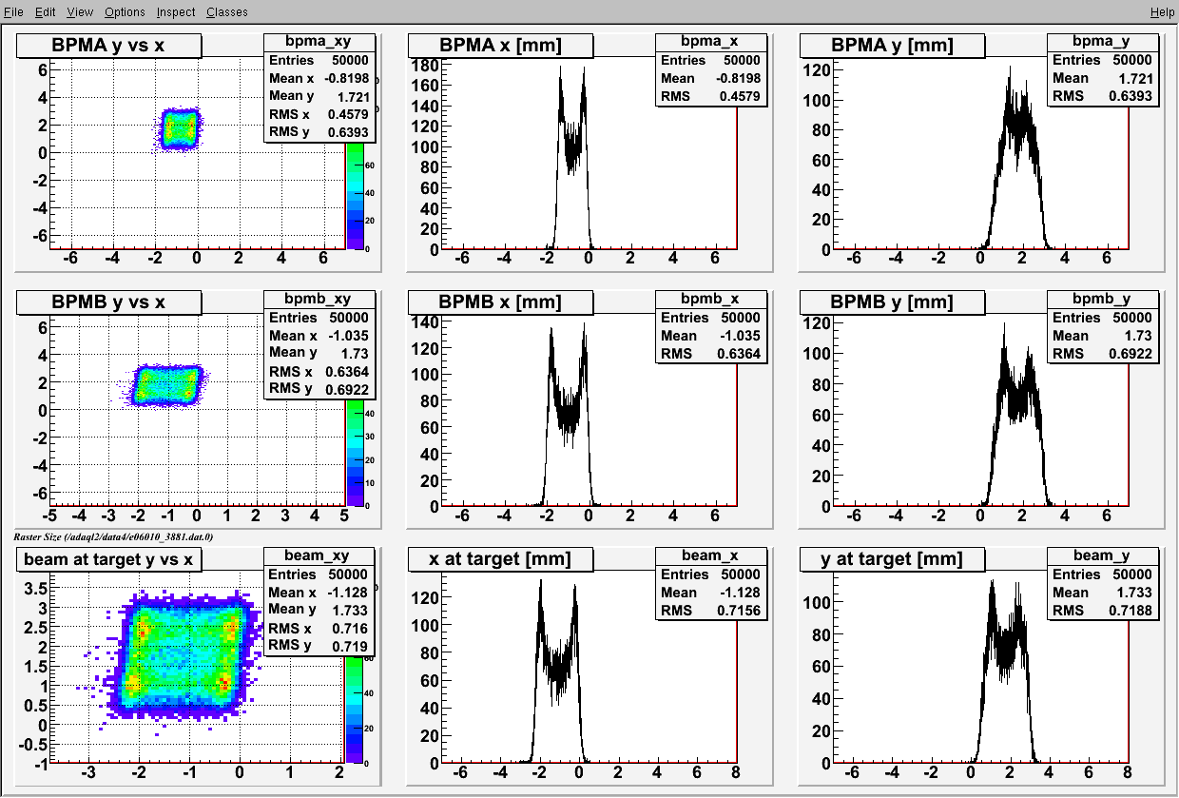Click the beam_y stats box header
This screenshot has height=798, width=1179.
[1103, 555]
